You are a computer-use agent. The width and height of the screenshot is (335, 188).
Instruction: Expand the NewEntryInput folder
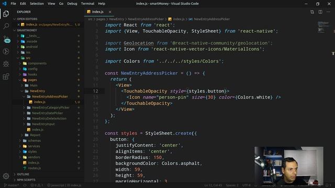43,124
